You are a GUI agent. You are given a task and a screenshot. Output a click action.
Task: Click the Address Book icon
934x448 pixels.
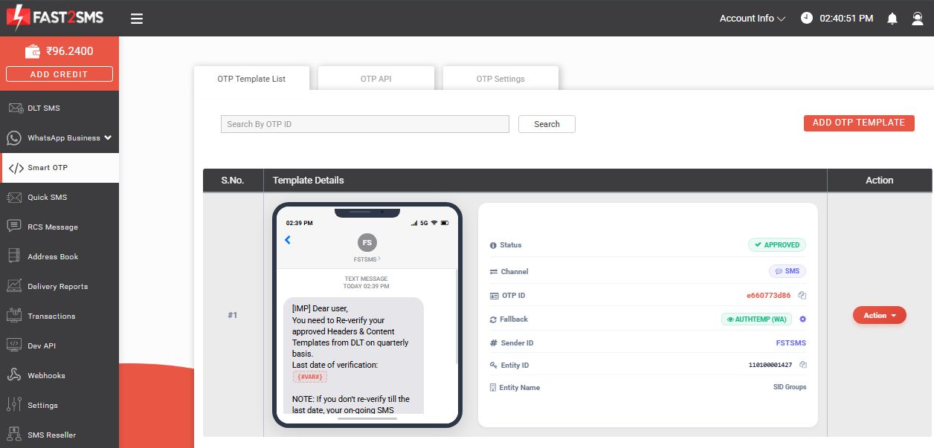[x=14, y=256]
